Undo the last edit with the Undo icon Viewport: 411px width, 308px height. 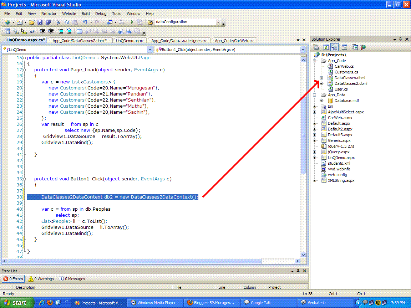pos(85,22)
